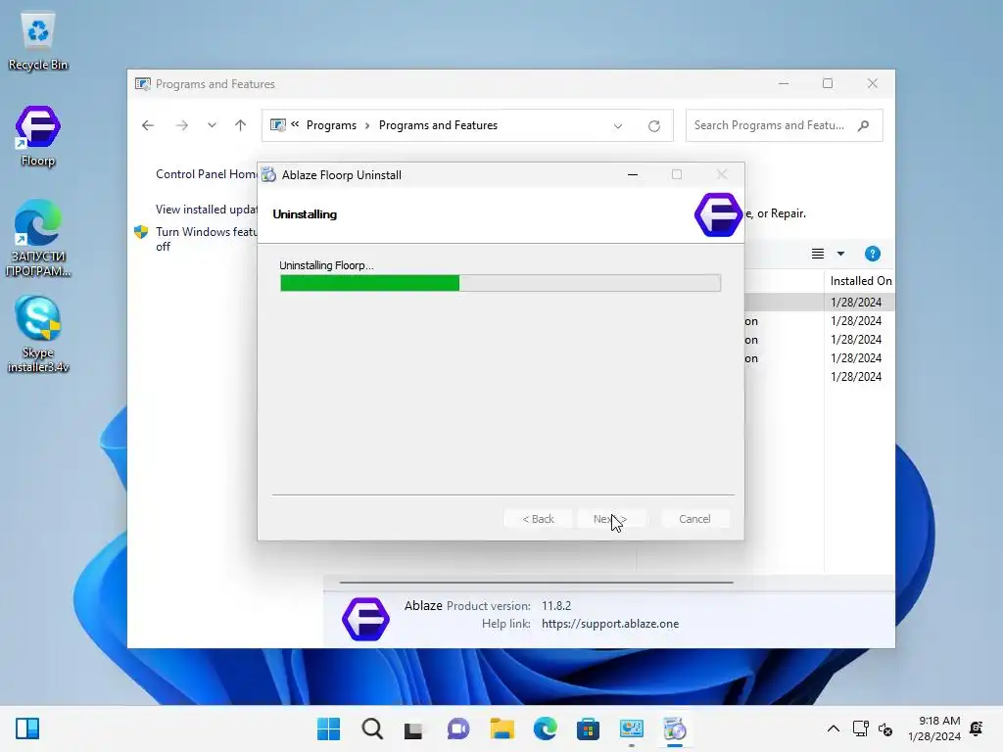Expand the address bar history dropdown
Image resolution: width=1003 pixels, height=752 pixels.
click(x=618, y=126)
